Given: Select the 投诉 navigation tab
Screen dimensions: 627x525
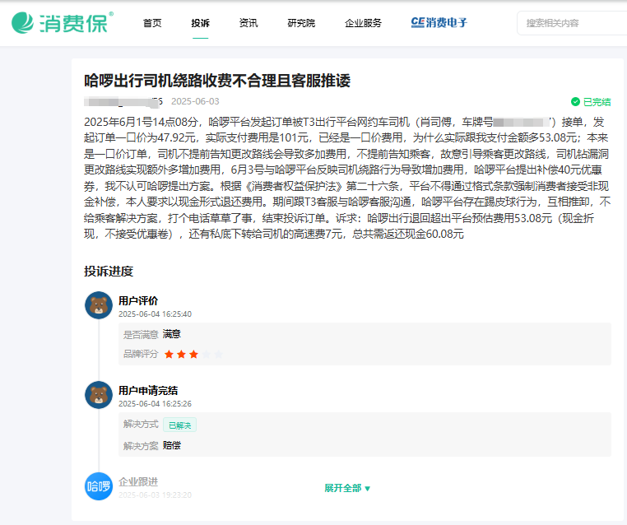Looking at the screenshot, I should tap(200, 23).
